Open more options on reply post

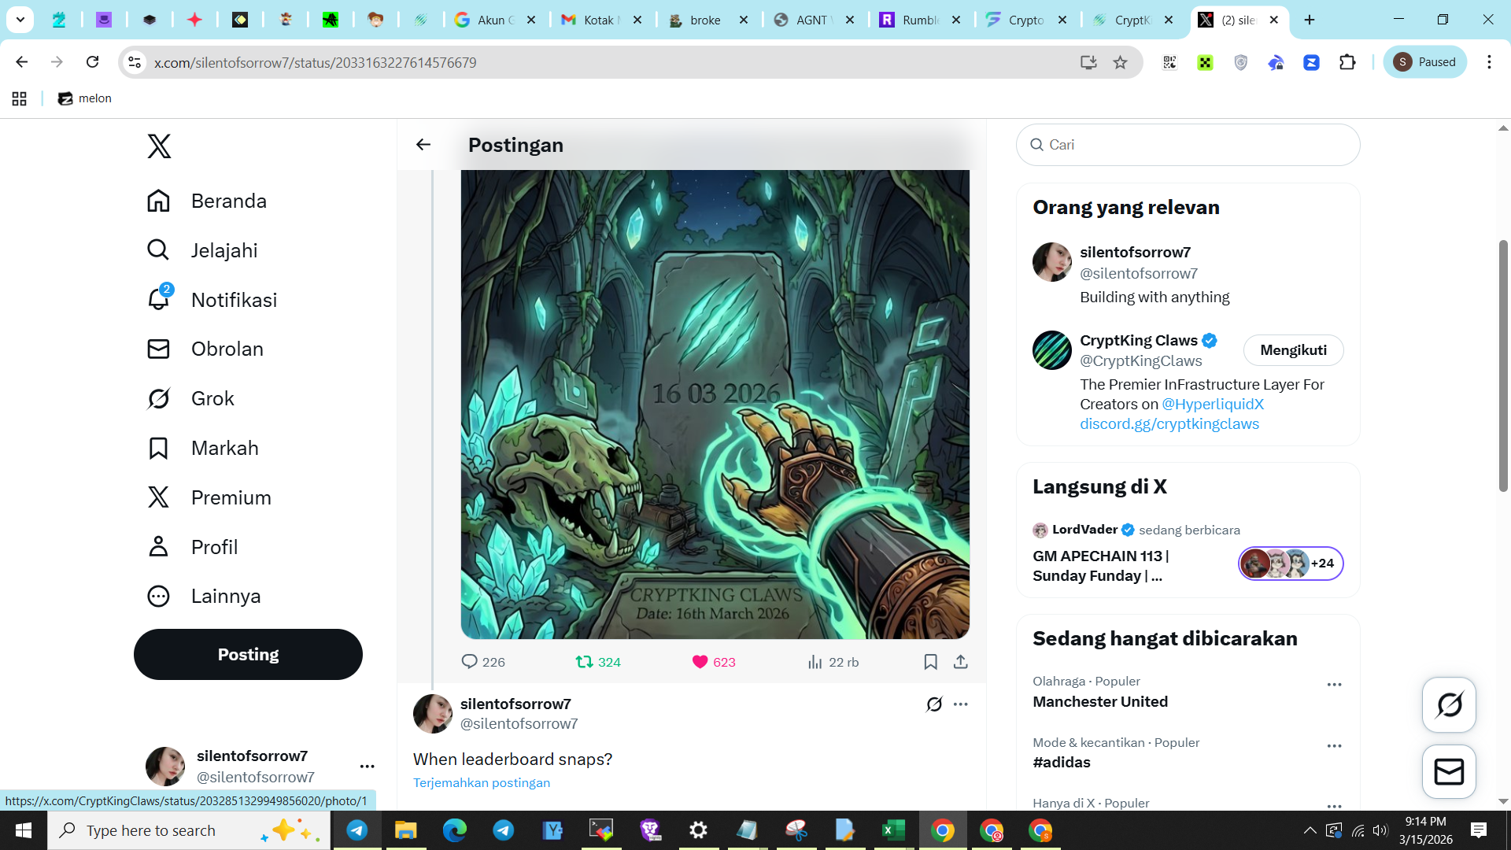(x=960, y=704)
